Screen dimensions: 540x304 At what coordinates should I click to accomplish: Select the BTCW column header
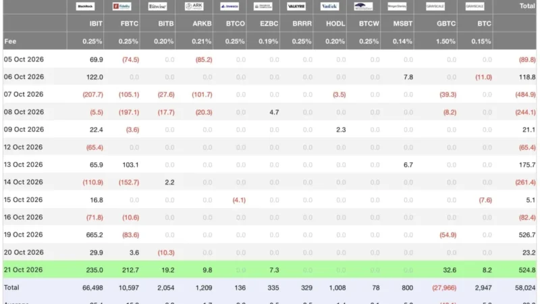click(x=369, y=24)
